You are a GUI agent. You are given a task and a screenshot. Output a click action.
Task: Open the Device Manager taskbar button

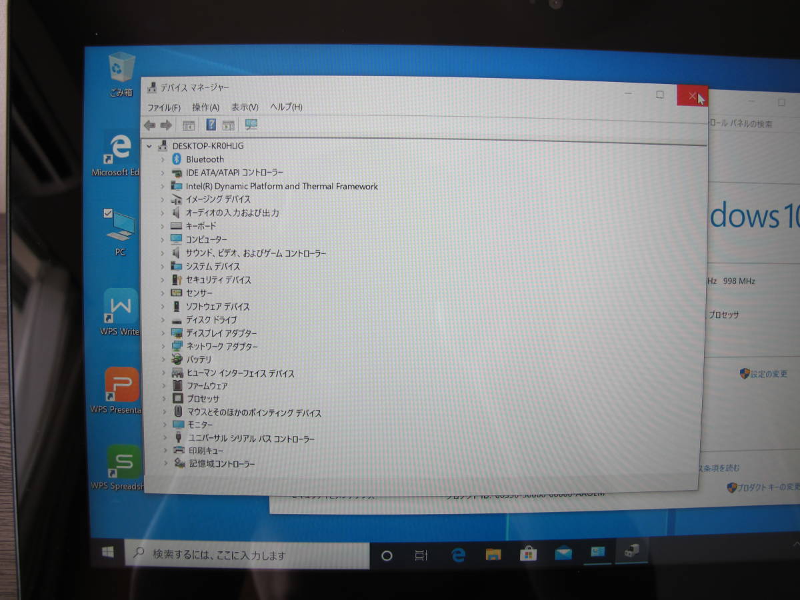click(631, 551)
